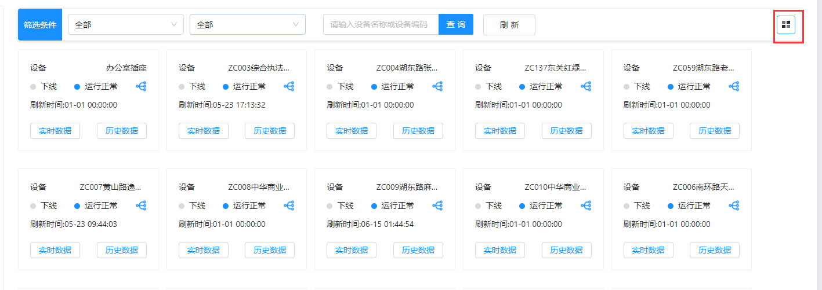Run search with 查询 button
Viewport: 822px width, 290px height.
(456, 24)
